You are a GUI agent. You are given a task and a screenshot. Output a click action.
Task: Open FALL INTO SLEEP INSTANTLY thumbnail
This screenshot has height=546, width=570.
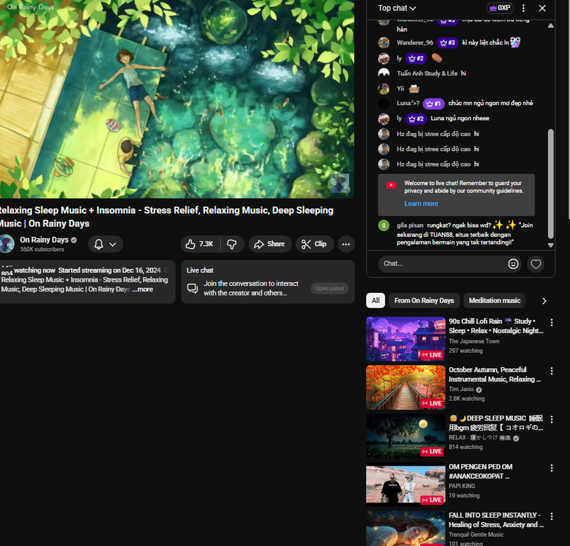[x=406, y=528]
